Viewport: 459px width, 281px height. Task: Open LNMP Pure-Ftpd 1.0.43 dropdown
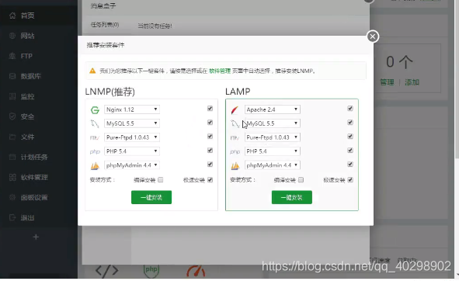click(x=132, y=137)
